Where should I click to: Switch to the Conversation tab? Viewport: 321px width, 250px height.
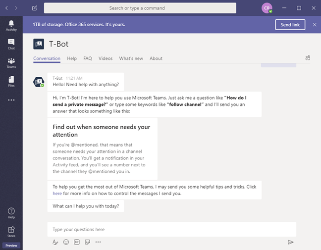coord(47,58)
